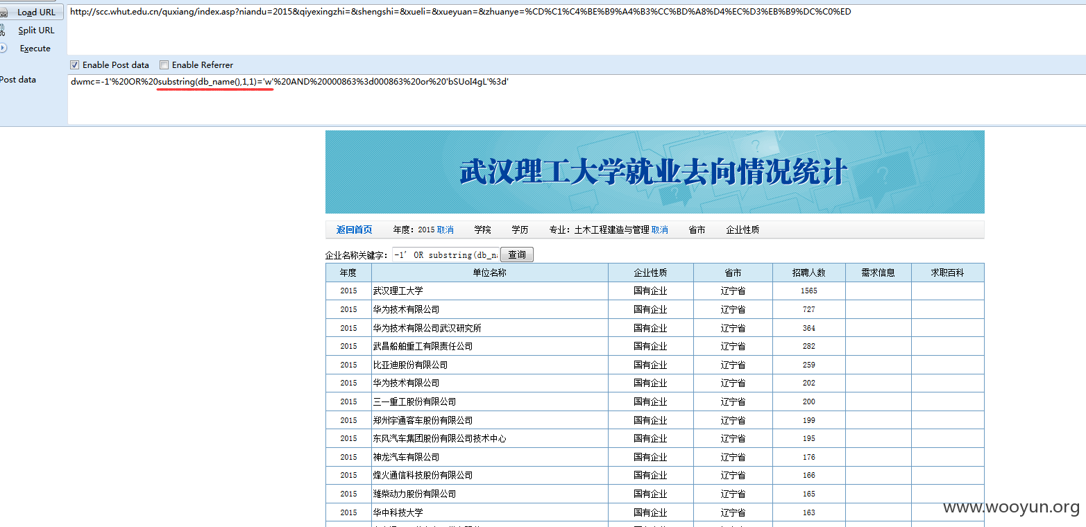Select 三一重工股份有限公司 row
1086x527 pixels.
click(x=654, y=401)
